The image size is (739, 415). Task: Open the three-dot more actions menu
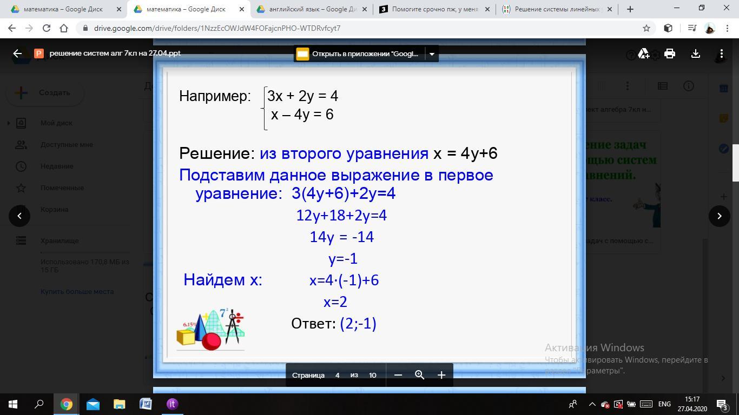click(x=722, y=53)
